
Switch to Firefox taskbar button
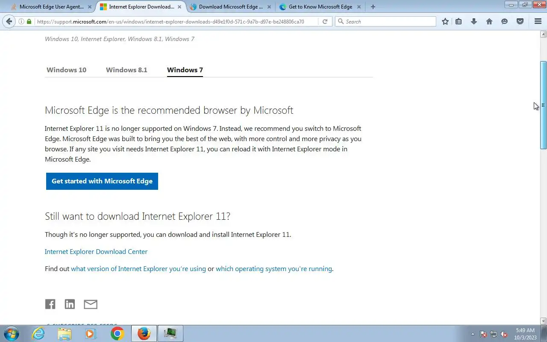144,333
